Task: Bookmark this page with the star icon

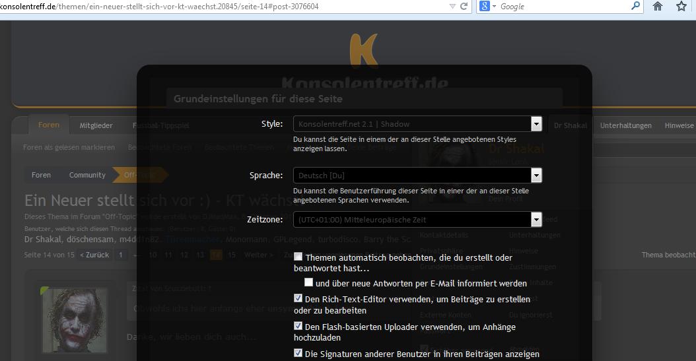Action: point(681,6)
